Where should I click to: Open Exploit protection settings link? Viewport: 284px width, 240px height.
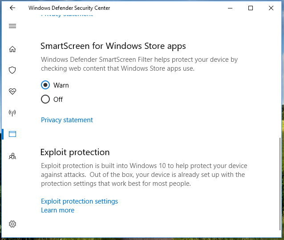pos(79,201)
